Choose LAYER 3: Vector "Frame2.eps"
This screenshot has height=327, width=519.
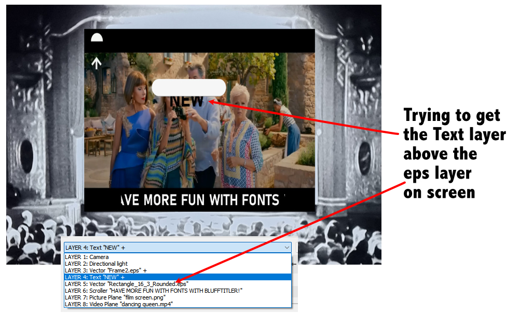coord(177,270)
